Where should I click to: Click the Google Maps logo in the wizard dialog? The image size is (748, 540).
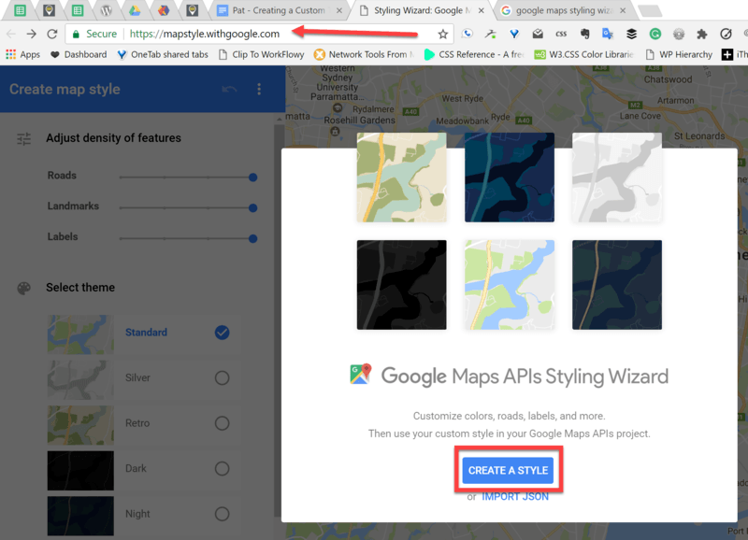coord(361,375)
